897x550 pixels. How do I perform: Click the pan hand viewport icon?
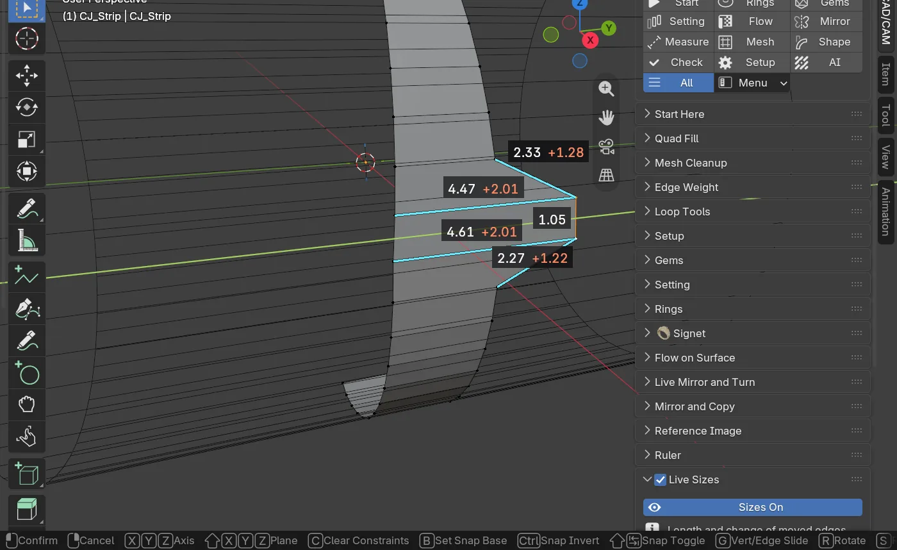pyautogui.click(x=606, y=117)
